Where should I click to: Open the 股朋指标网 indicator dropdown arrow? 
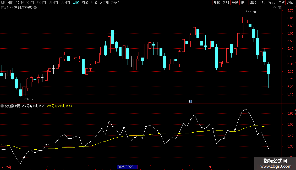click(2, 106)
